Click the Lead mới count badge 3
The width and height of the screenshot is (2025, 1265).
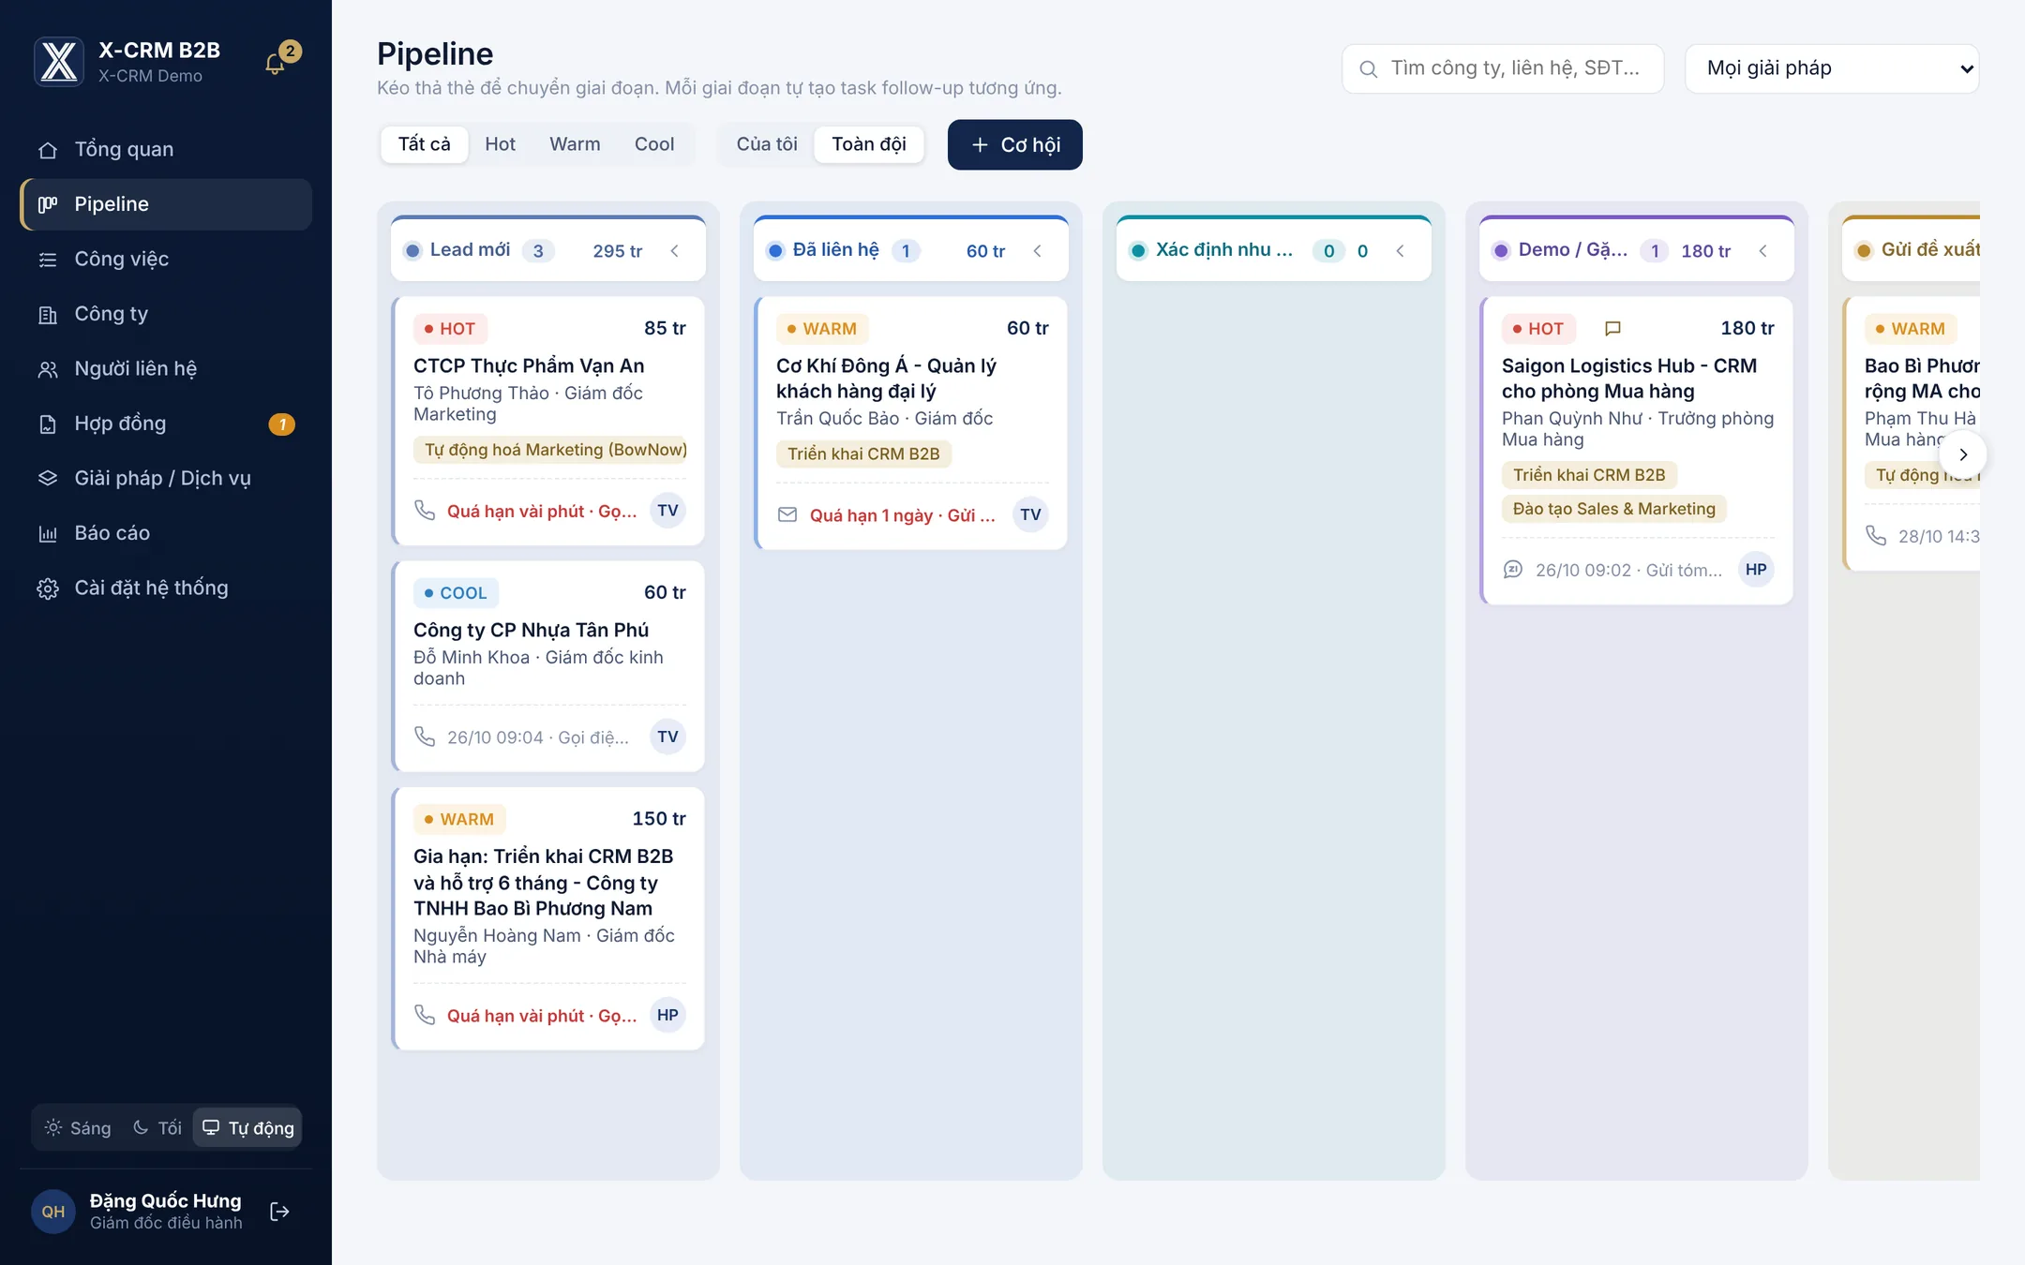(538, 251)
